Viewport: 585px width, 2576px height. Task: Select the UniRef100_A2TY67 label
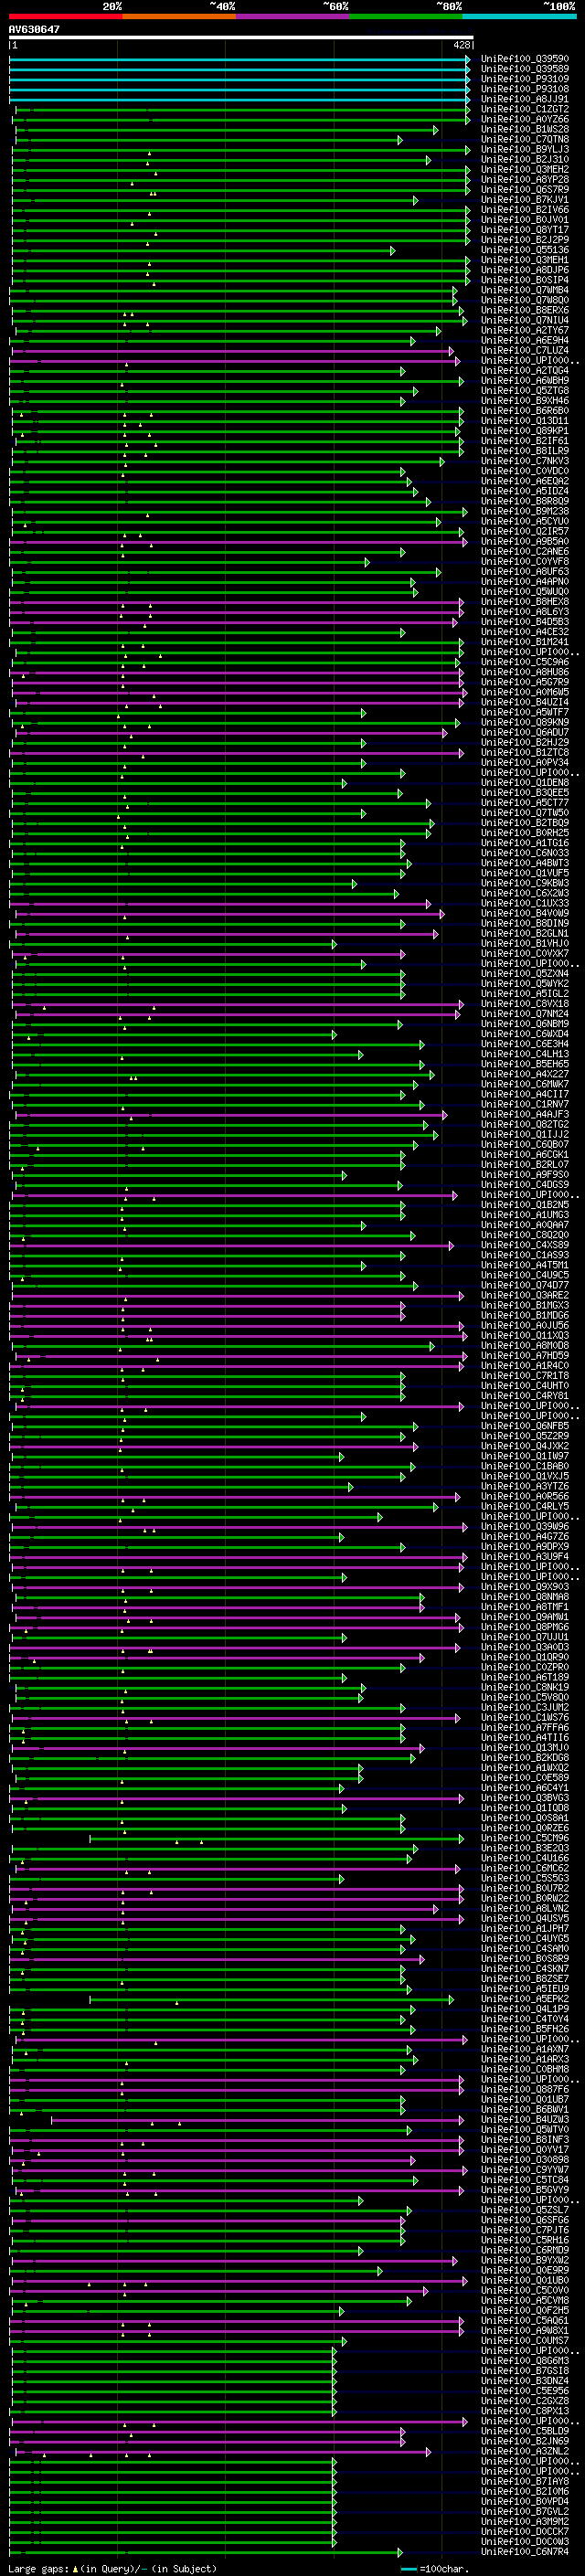[525, 330]
